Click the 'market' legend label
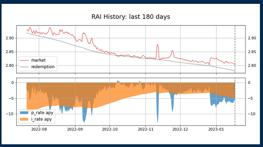This screenshot has height=147, width=263. coord(38,60)
